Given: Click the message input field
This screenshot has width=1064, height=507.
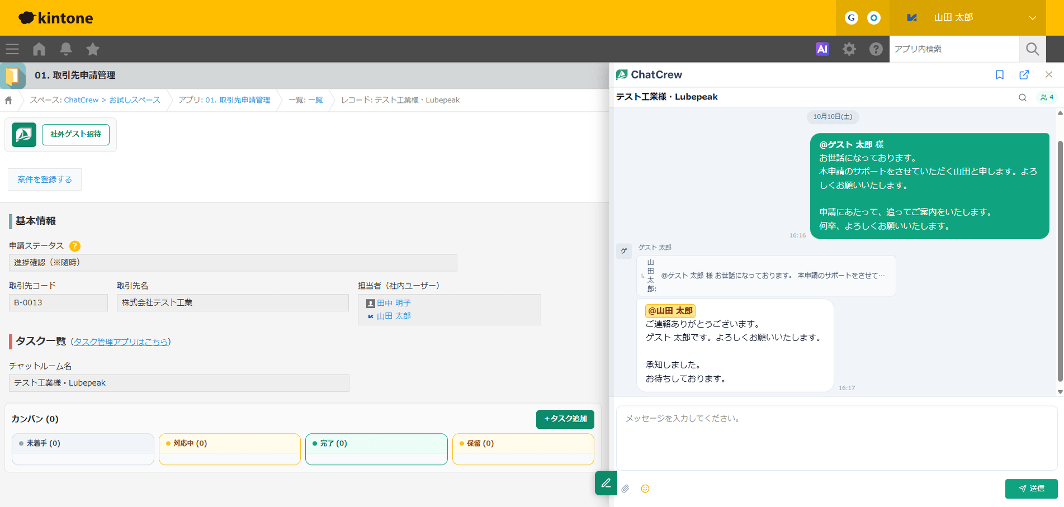Looking at the screenshot, I should pos(836,438).
